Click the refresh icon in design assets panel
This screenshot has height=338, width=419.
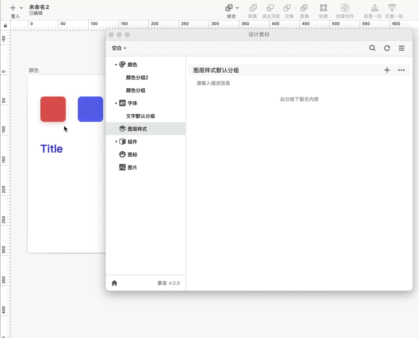(387, 48)
